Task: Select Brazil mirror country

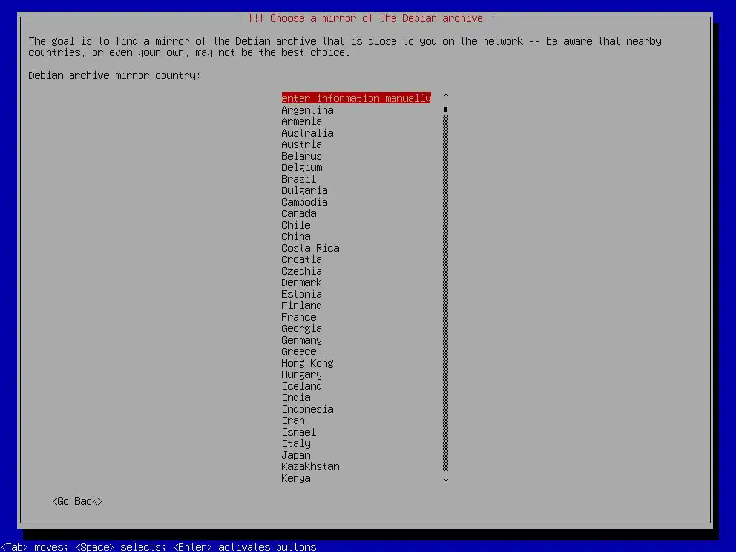Action: [298, 179]
